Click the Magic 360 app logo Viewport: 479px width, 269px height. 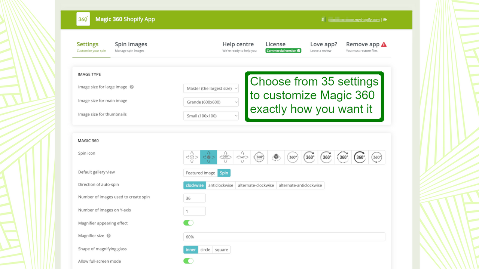(x=83, y=19)
